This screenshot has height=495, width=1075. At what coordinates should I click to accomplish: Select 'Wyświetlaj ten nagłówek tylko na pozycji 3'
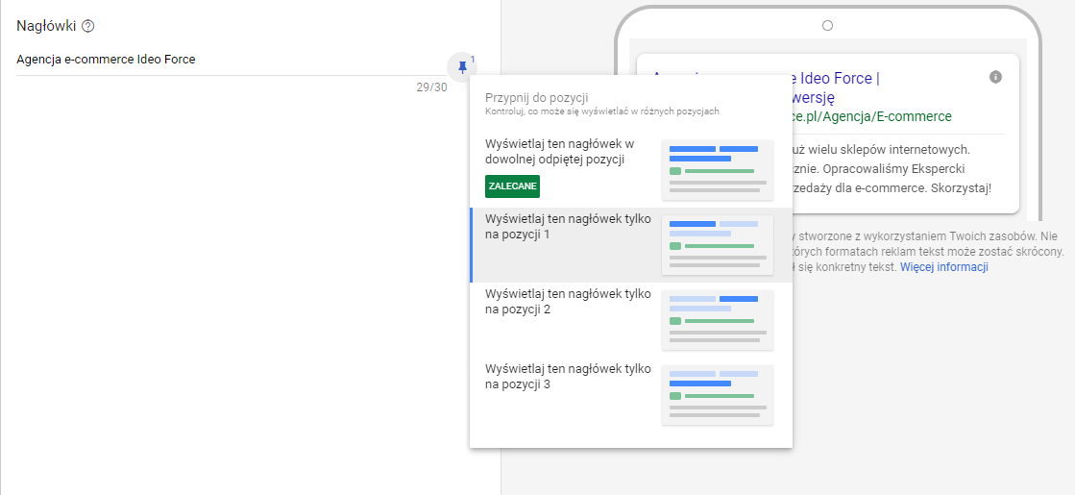(x=631, y=395)
